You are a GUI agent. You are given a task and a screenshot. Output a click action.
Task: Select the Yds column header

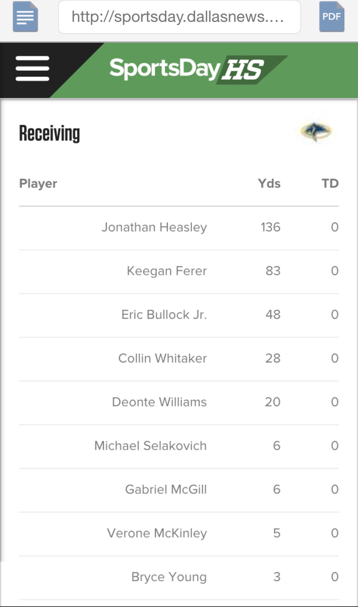[269, 183]
